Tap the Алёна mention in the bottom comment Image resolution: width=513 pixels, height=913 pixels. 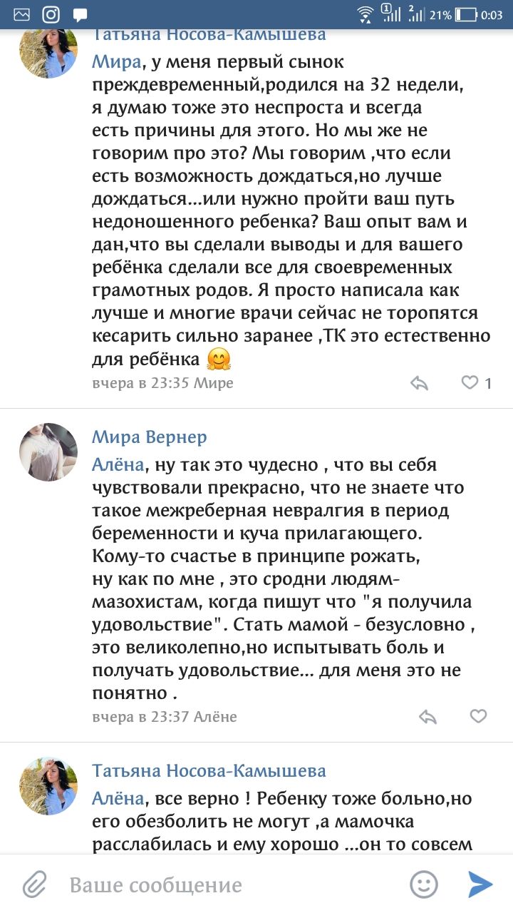pyautogui.click(x=118, y=798)
